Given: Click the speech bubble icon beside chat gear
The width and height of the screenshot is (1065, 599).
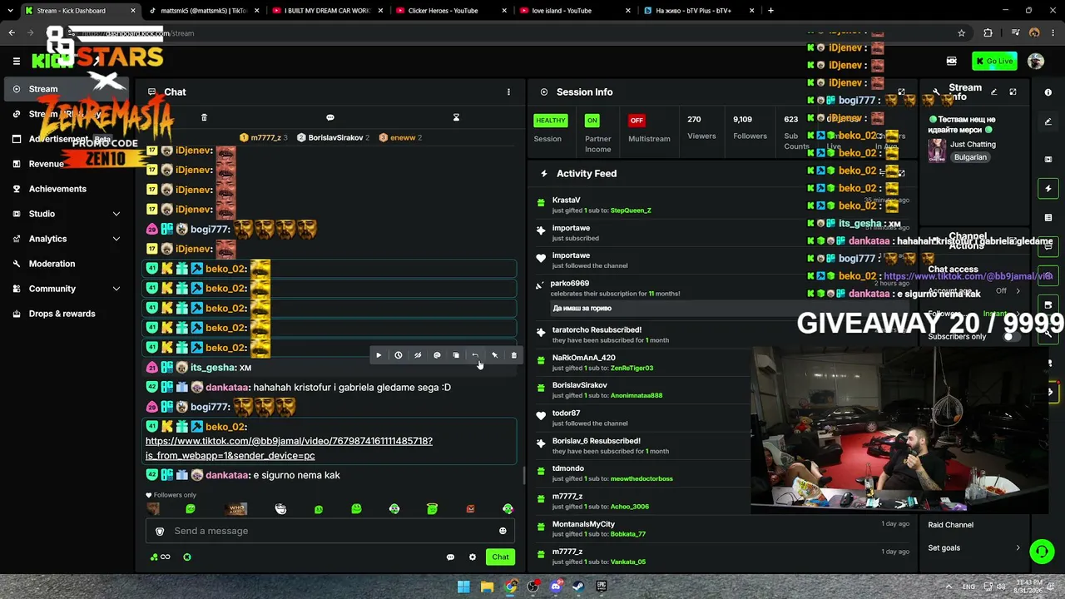Looking at the screenshot, I should [x=450, y=557].
